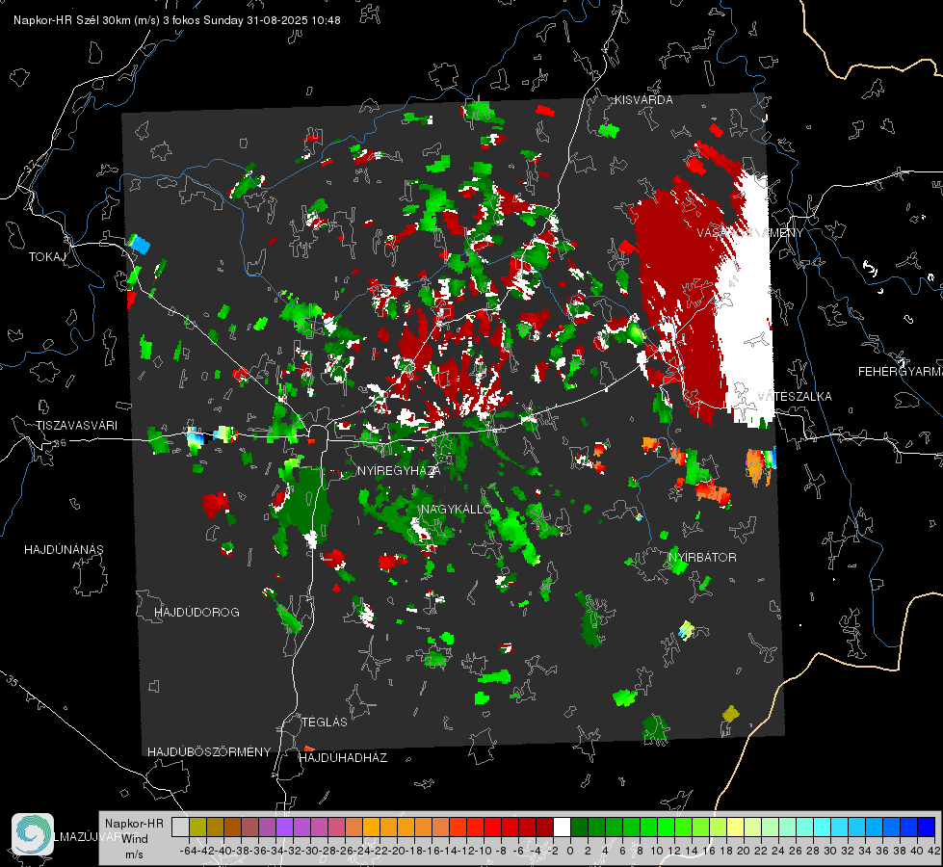Click the swirl weather logo icon

tap(33, 834)
